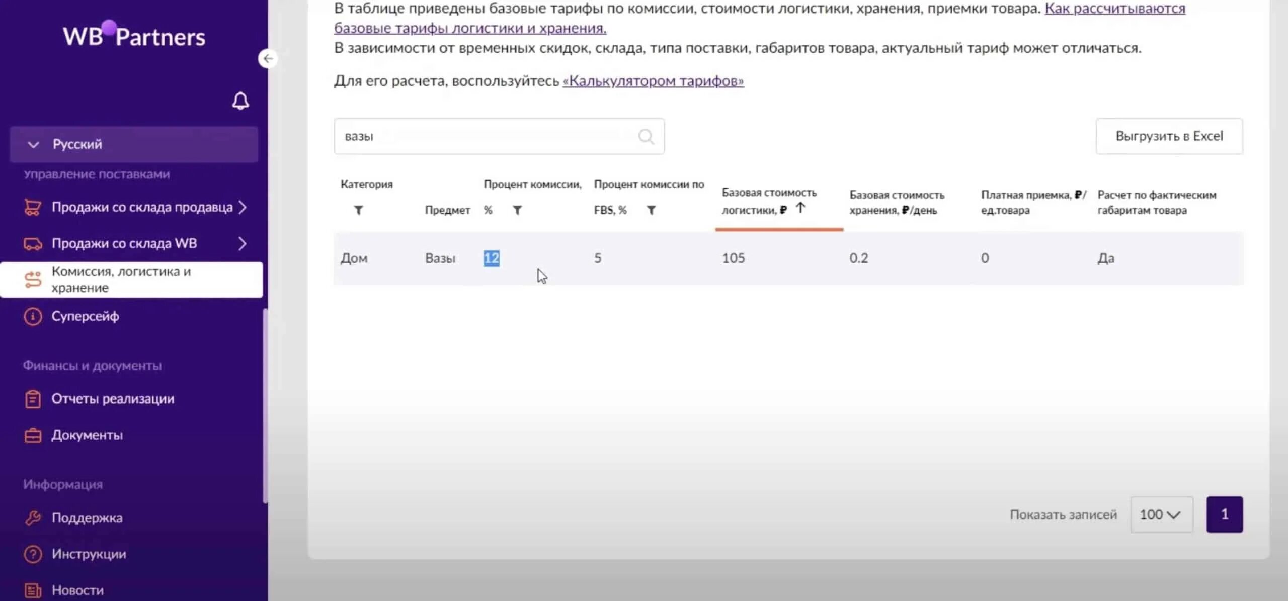
Task: Expand Продажи со склада WB submenu
Action: 243,244
